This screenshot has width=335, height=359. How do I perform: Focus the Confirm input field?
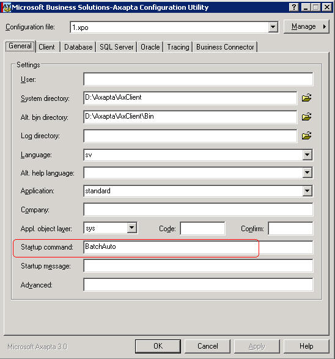pos(290,228)
